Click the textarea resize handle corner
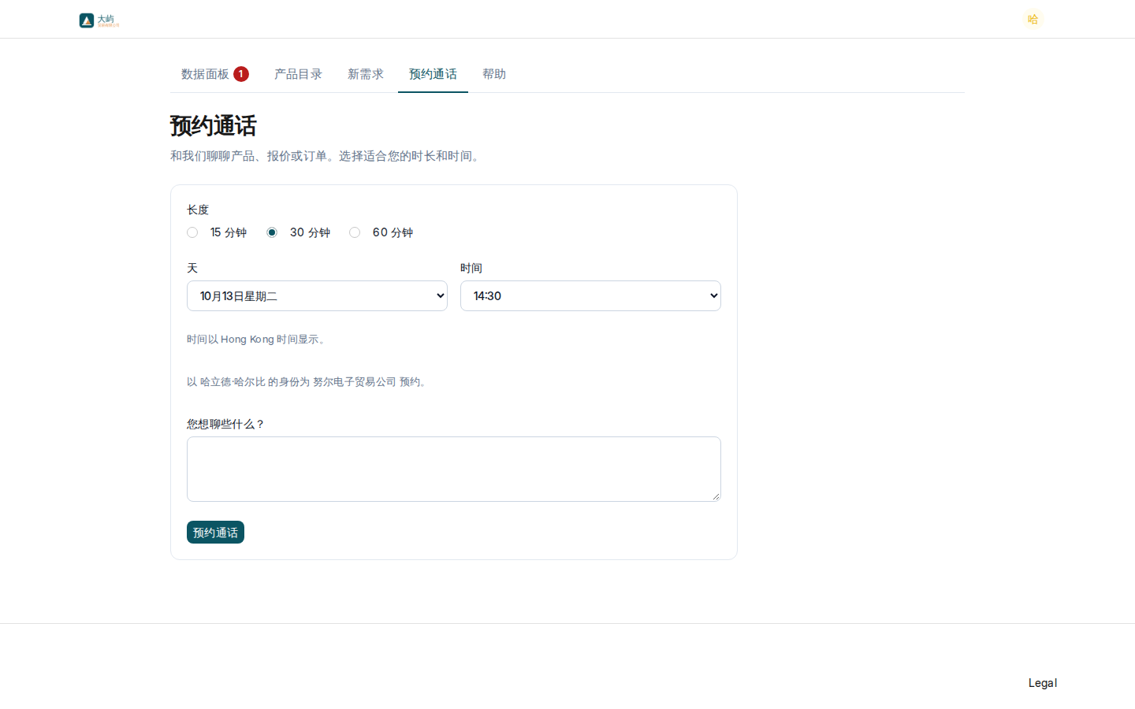1135x709 pixels. click(716, 496)
